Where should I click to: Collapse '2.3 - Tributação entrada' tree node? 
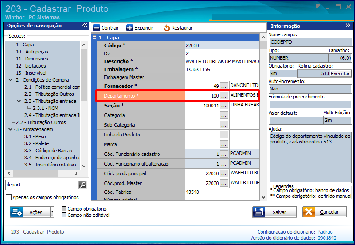19,101
